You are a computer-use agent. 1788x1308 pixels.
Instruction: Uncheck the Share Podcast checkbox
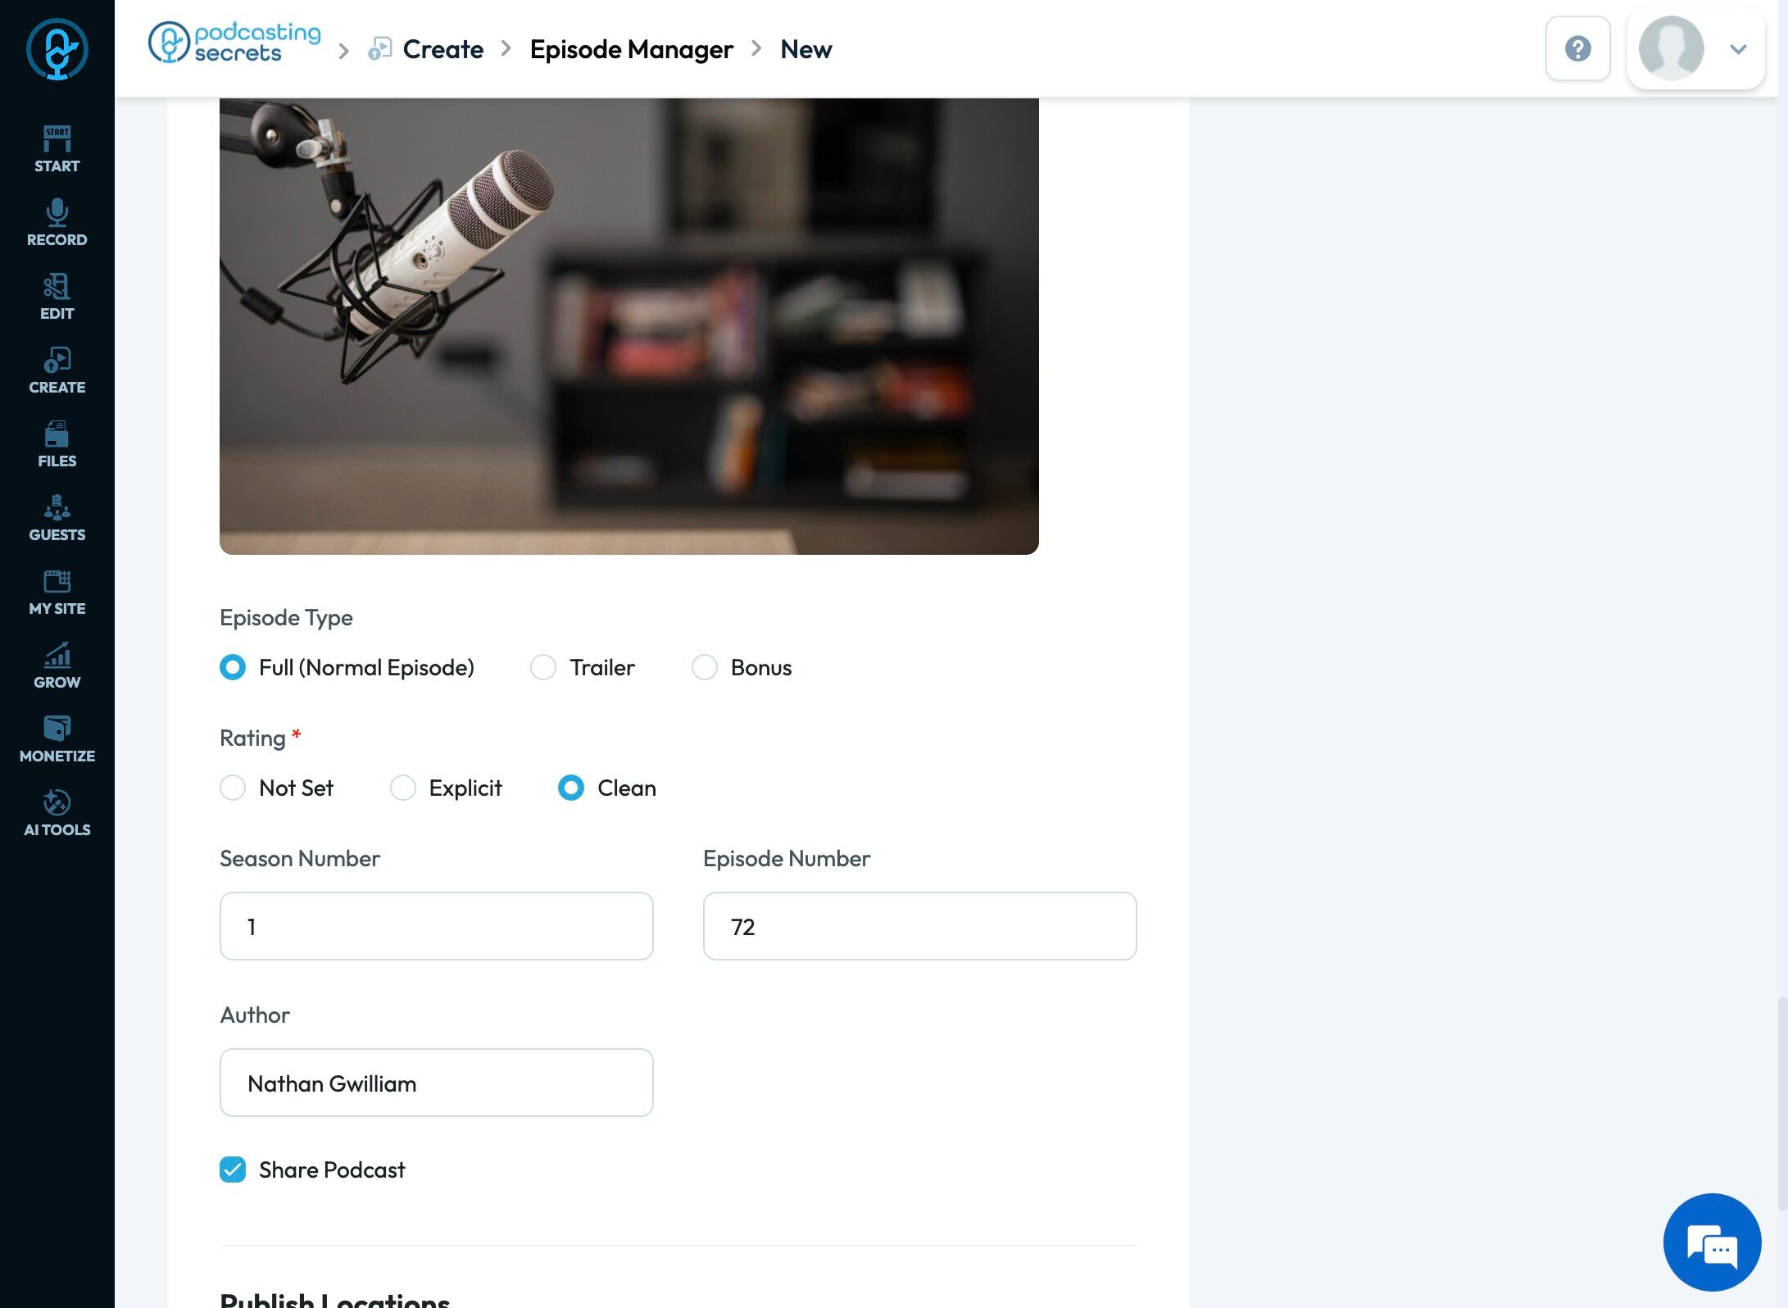[x=233, y=1169]
